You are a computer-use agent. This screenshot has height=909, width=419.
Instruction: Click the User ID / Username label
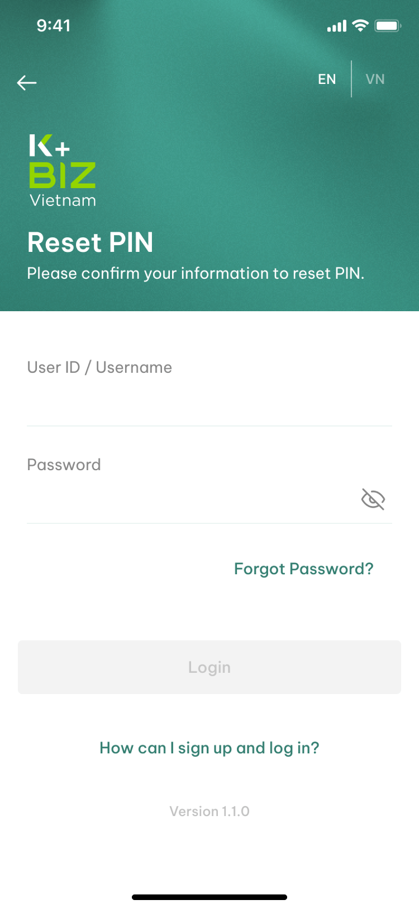pos(99,367)
